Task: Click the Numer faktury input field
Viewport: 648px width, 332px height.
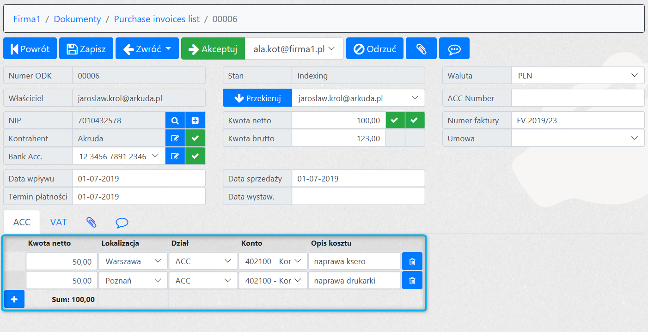Action: click(x=577, y=121)
